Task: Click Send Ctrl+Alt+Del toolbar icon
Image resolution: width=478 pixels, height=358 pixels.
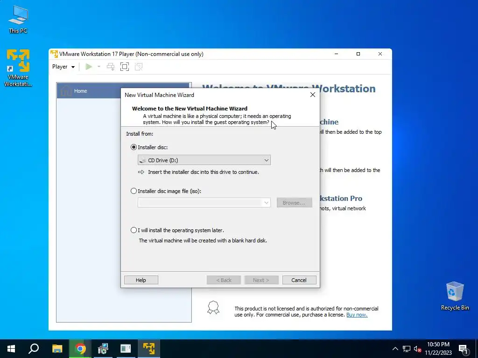Action: pos(111,67)
